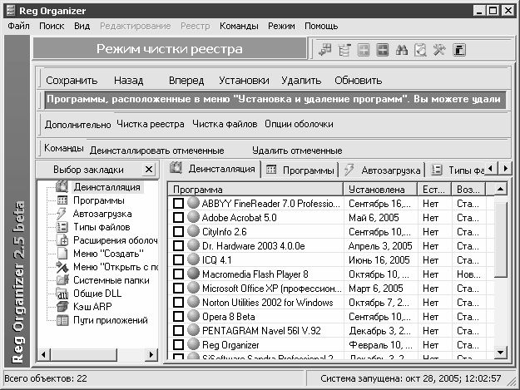Close the Выбор закладки sidebar panel
The width and height of the screenshot is (520, 390).
[148, 170]
